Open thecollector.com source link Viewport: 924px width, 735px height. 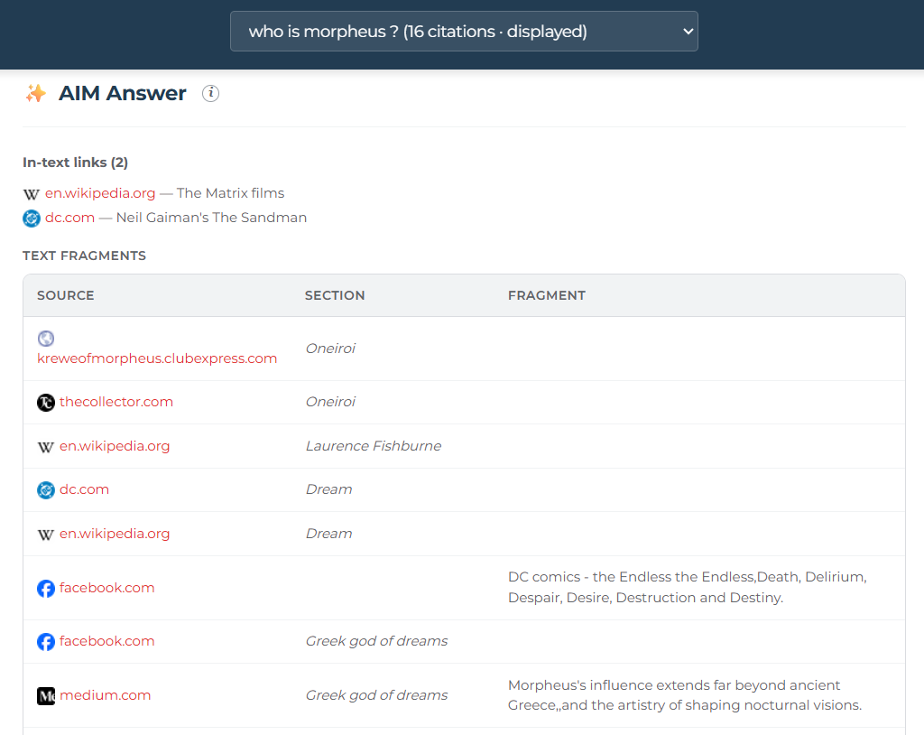(x=116, y=402)
